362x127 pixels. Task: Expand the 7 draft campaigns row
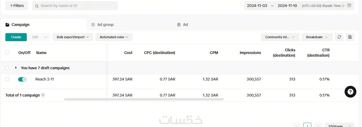(x=16, y=68)
